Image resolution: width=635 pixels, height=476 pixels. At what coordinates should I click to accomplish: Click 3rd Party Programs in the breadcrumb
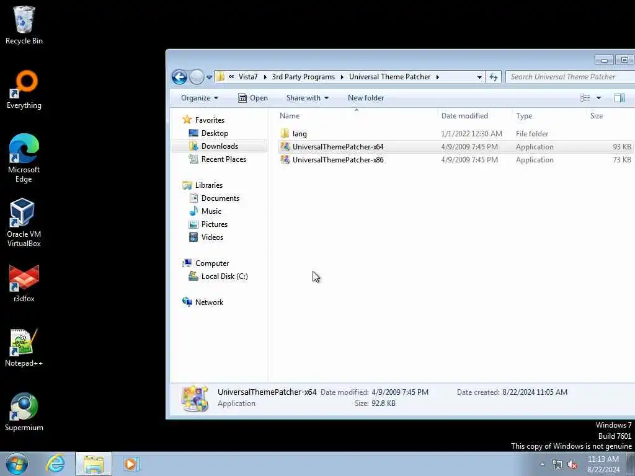click(x=303, y=77)
